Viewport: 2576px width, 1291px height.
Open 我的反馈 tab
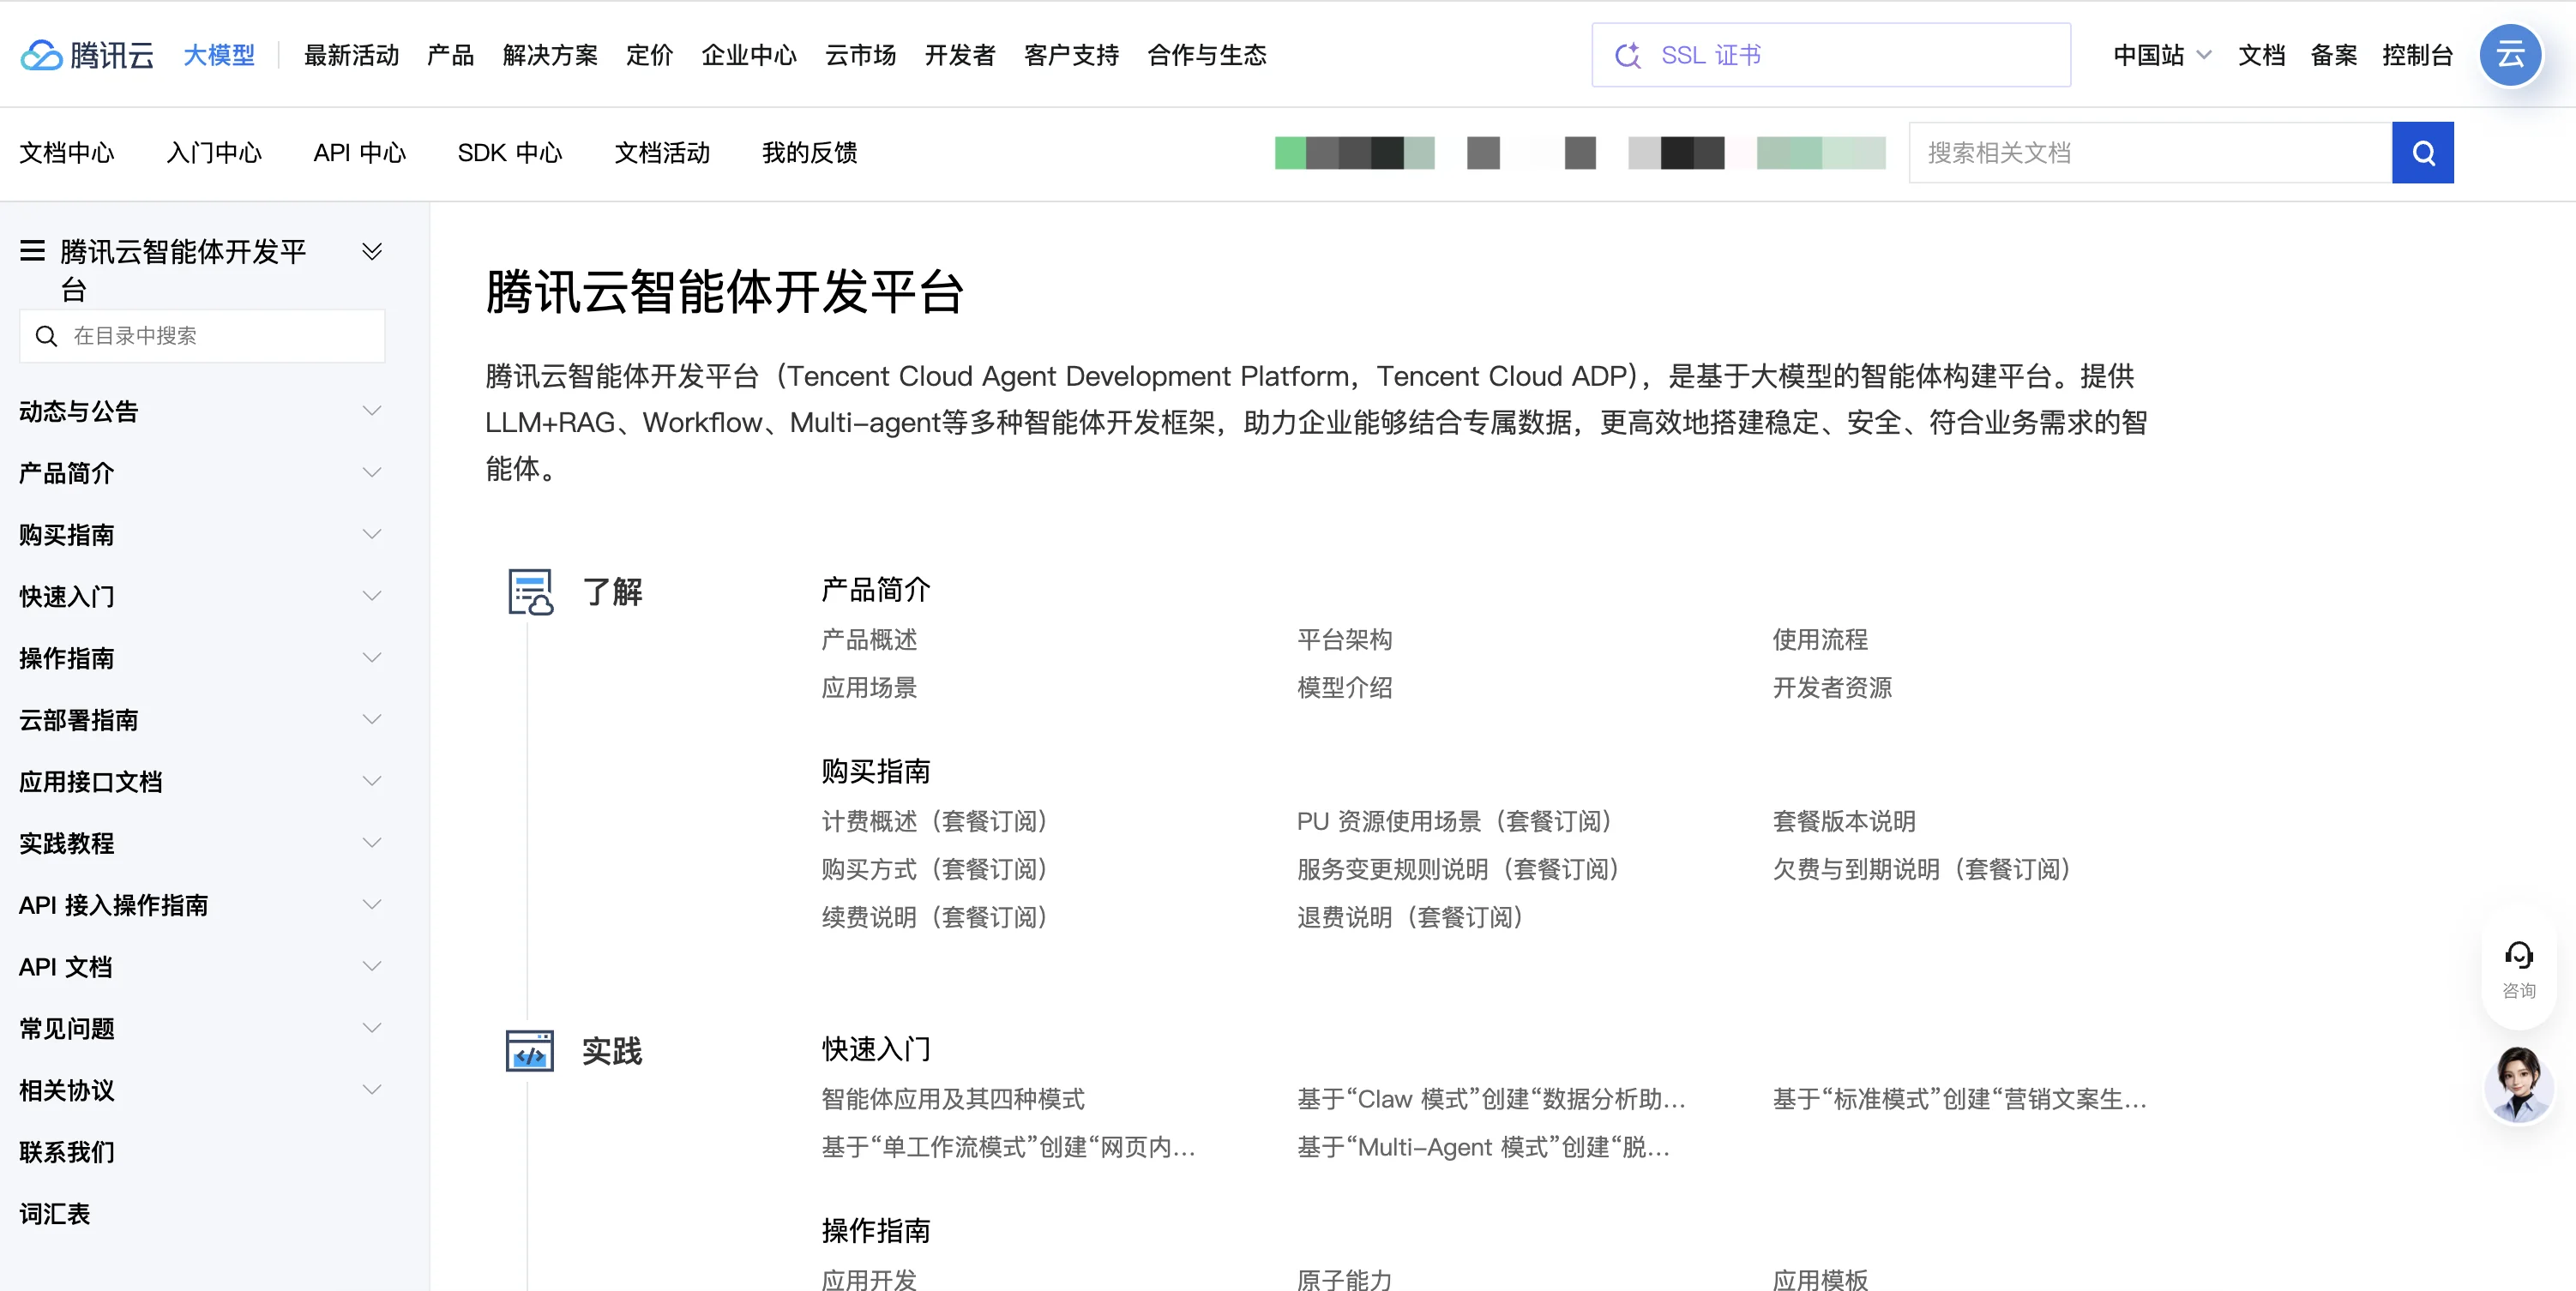click(810, 153)
